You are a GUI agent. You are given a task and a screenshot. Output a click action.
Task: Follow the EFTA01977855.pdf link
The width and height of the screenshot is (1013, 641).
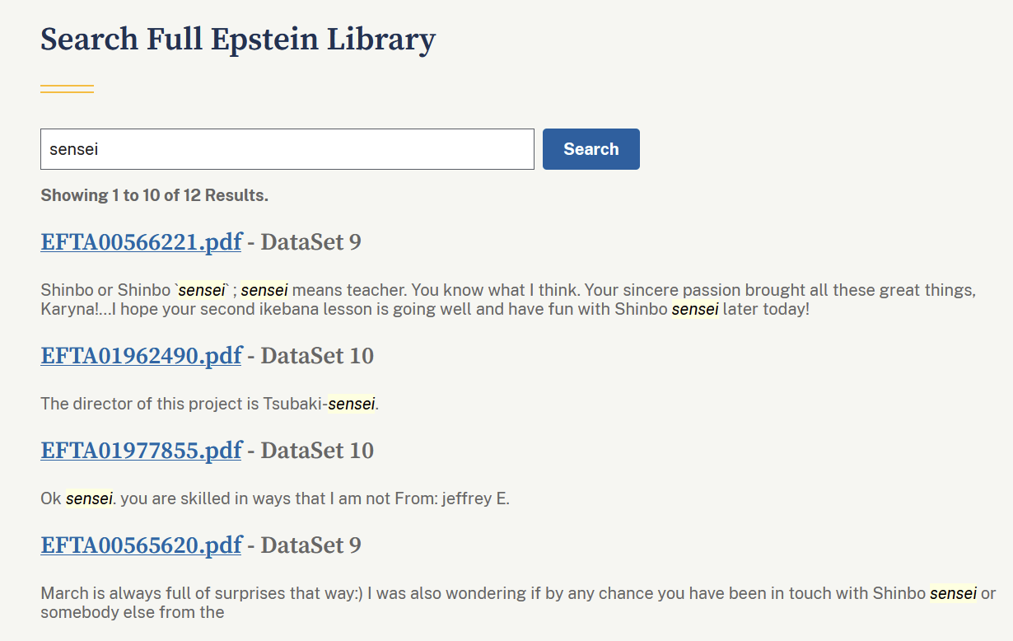141,451
